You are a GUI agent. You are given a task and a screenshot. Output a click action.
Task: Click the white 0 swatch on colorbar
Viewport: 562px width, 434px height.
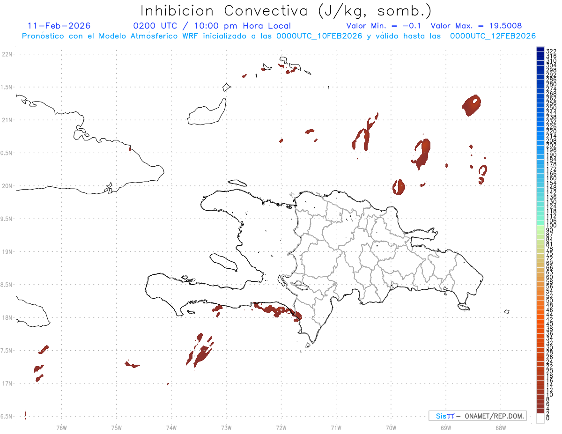pos(540,419)
